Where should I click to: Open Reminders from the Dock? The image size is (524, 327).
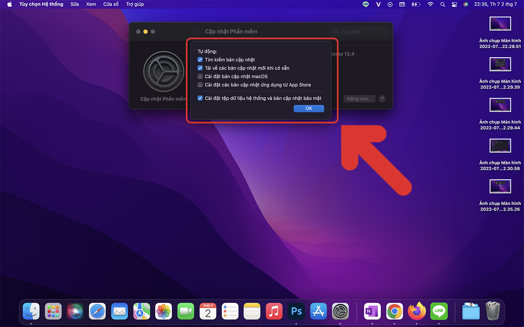pyautogui.click(x=230, y=311)
